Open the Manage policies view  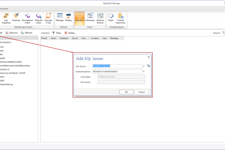pyautogui.click(x=60, y=17)
